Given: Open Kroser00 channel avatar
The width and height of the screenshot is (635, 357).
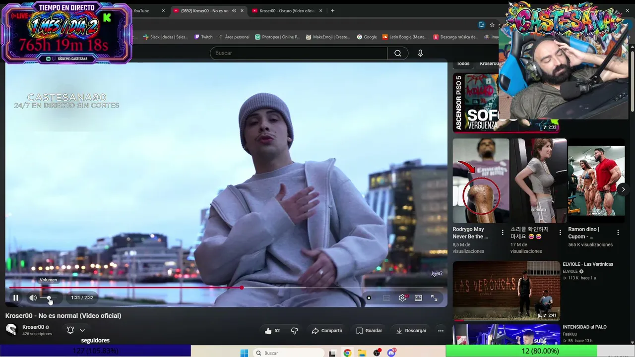Looking at the screenshot, I should point(11,330).
